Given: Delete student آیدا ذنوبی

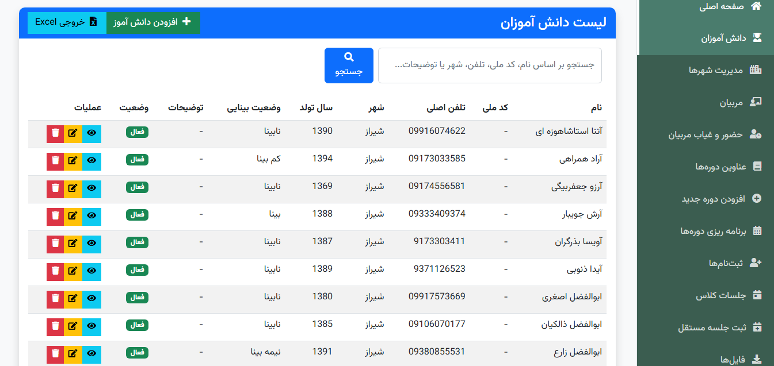Looking at the screenshot, I should [55, 271].
